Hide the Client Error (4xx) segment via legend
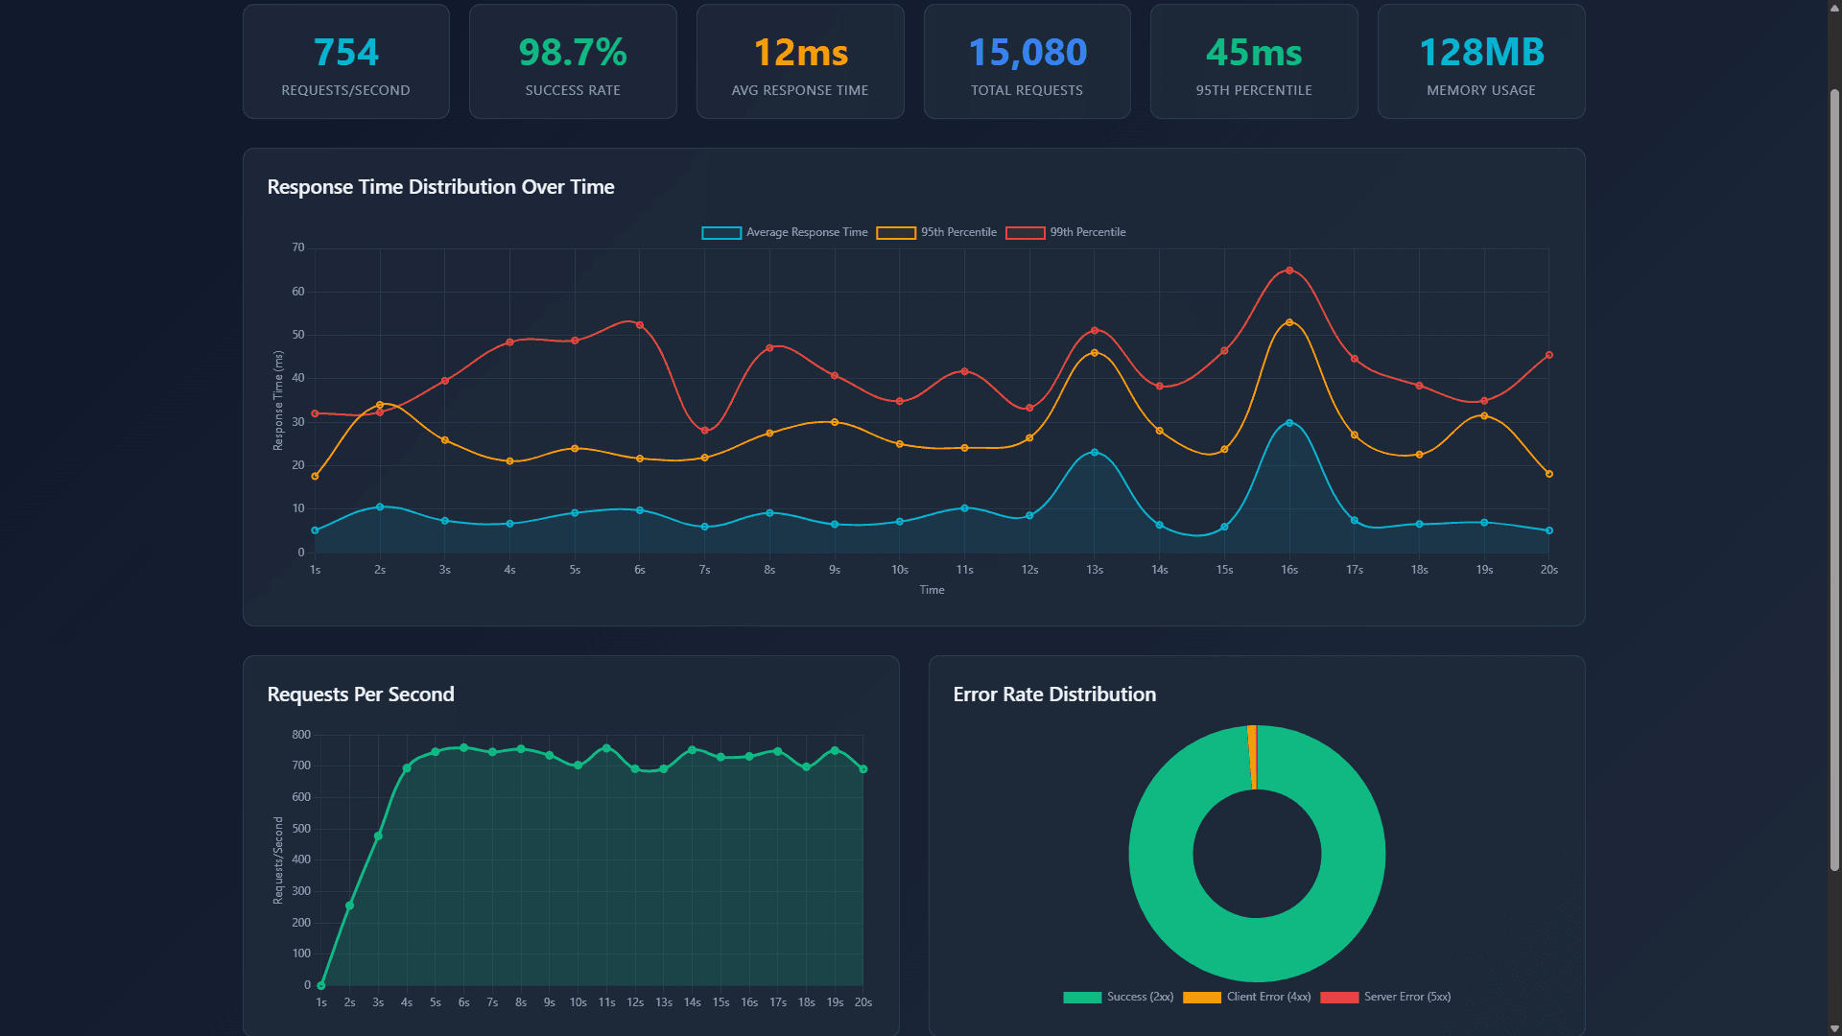Image resolution: width=1842 pixels, height=1036 pixels. pos(1202,997)
